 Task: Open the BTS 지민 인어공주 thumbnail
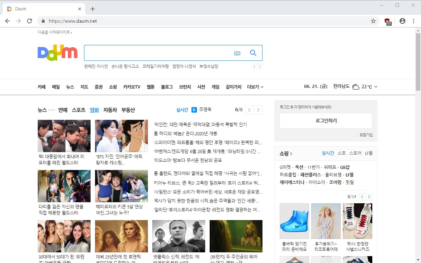[x=121, y=136]
